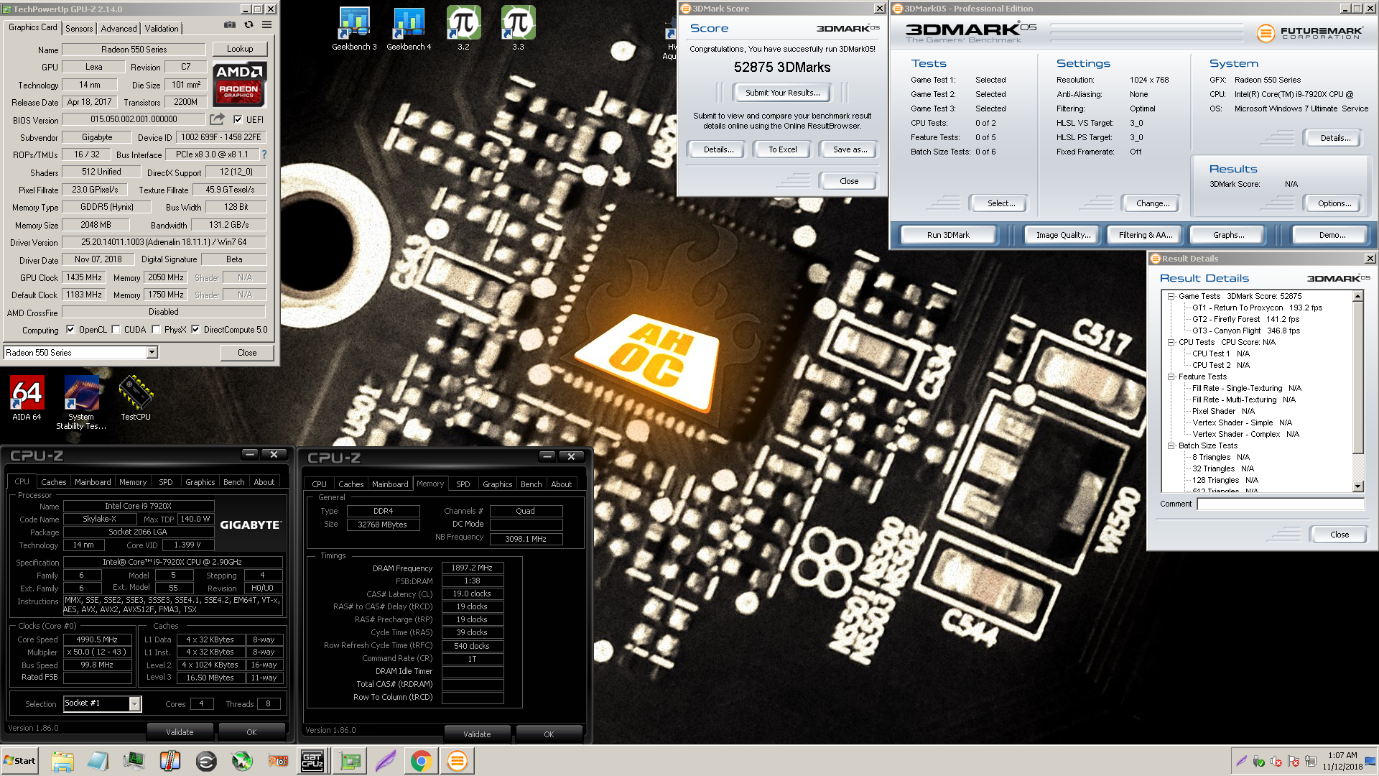Toggle the PhysX checkbox
This screenshot has width=1379, height=776.
(156, 330)
